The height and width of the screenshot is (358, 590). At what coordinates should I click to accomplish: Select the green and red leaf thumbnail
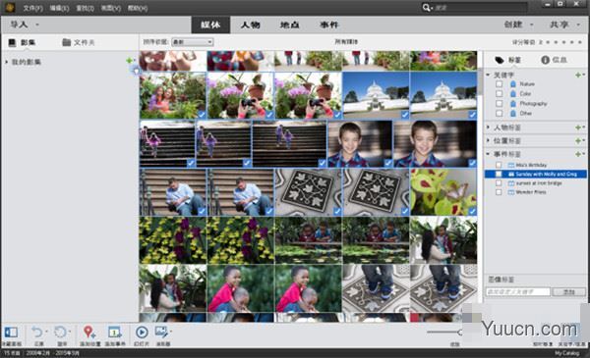click(x=443, y=192)
